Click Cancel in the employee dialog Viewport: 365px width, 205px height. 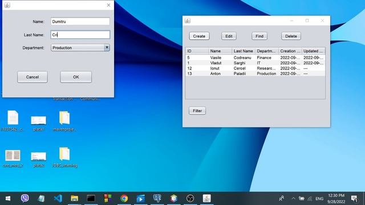click(x=33, y=77)
